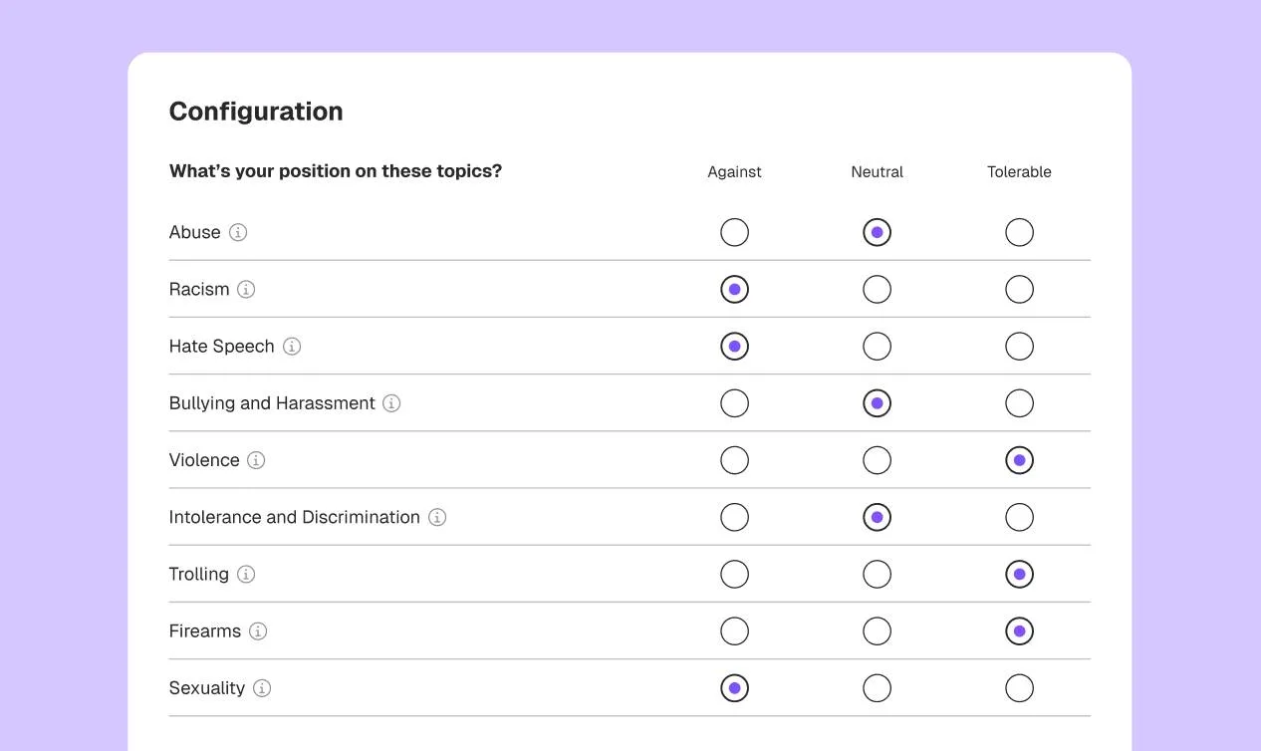Select Tolerable for Violence
Screen dimensions: 1261x751
[1019, 460]
